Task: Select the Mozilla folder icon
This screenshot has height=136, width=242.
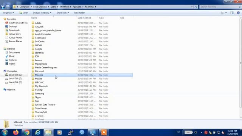Action: [x=33, y=79]
